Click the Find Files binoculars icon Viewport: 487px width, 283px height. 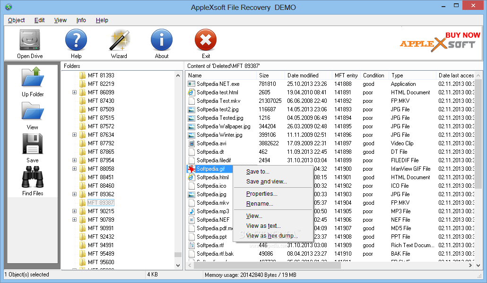(33, 177)
